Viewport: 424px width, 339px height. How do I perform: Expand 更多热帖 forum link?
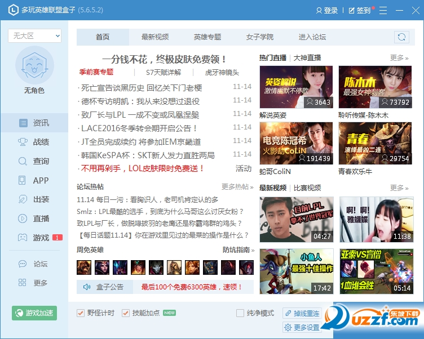237,186
